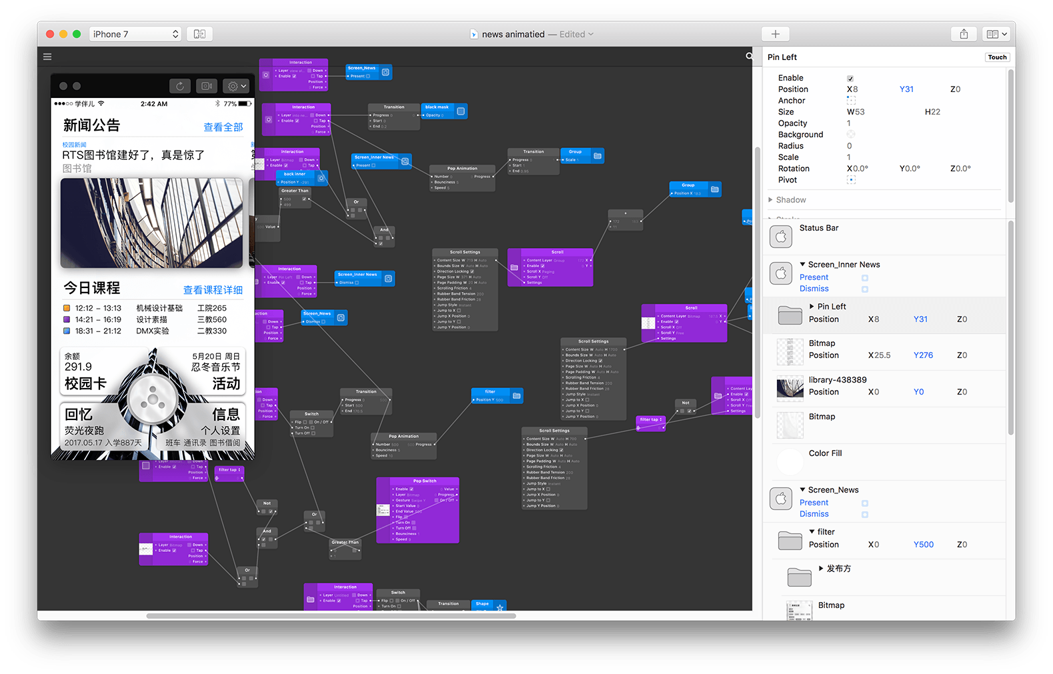Image resolution: width=1053 pixels, height=674 pixels.
Task: Collapse the filter group
Action: tap(812, 532)
